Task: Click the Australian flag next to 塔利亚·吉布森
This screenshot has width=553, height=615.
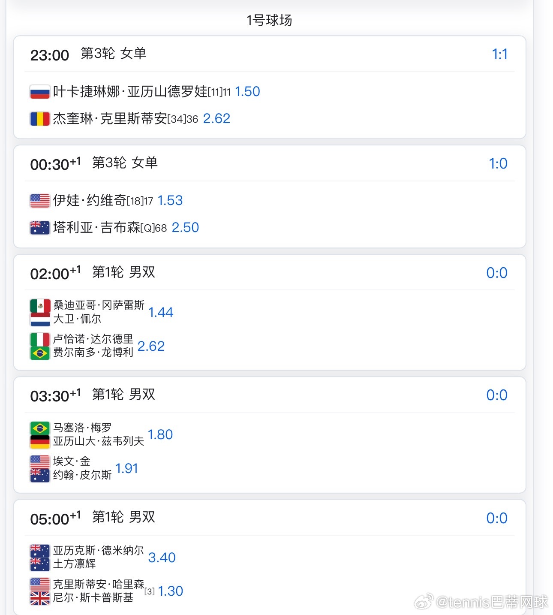Action: click(39, 228)
